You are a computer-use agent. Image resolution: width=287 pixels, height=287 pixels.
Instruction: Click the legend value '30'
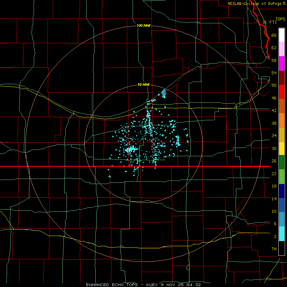[x=274, y=148]
